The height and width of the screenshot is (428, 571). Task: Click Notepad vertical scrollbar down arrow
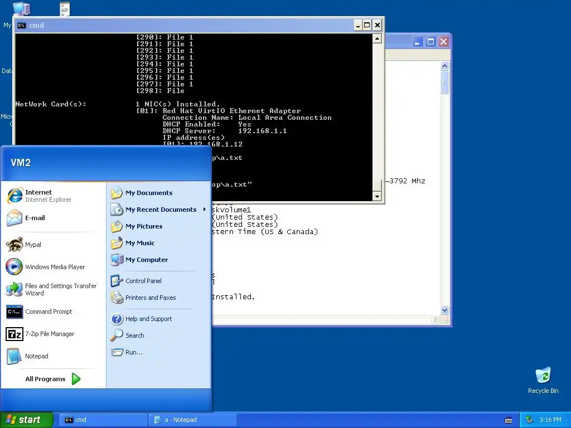(x=444, y=310)
